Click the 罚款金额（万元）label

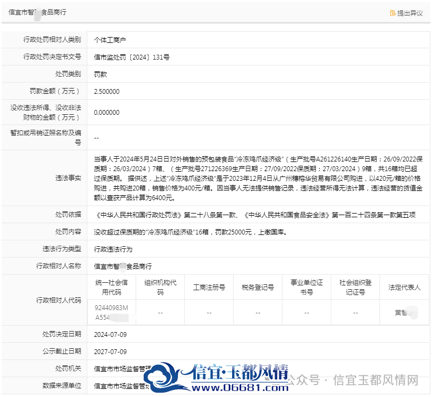point(55,91)
